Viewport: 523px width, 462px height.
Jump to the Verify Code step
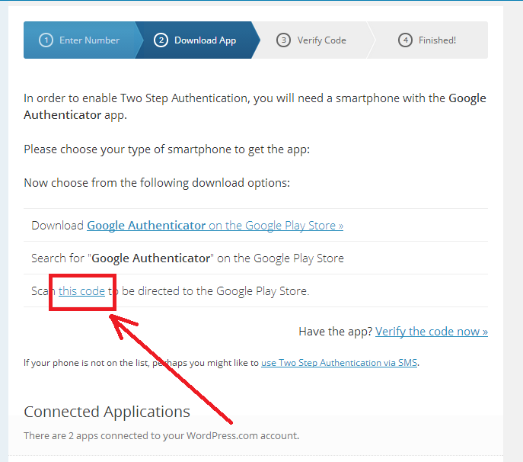[321, 40]
